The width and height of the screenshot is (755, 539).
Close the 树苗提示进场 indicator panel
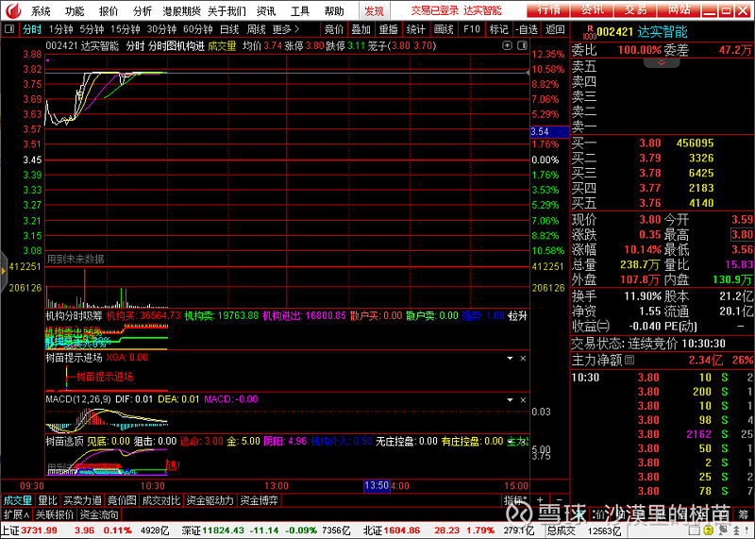click(523, 359)
